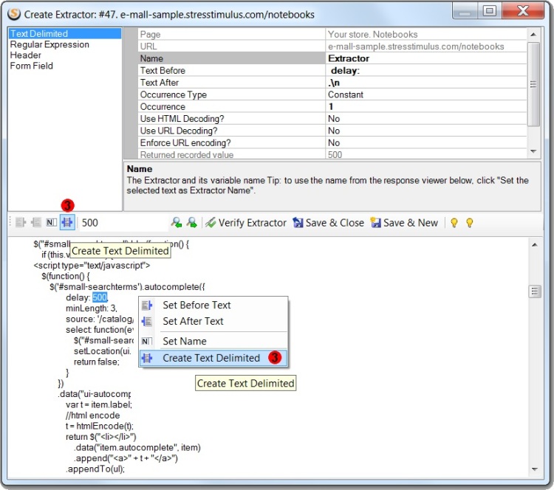
Task: Toggle Enforce URL encoding value No
Action: (426, 142)
